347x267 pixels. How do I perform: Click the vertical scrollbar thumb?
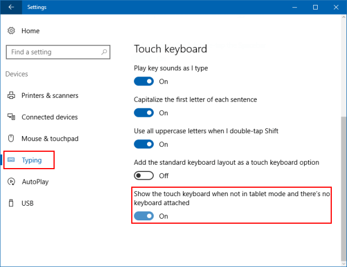[344, 189]
